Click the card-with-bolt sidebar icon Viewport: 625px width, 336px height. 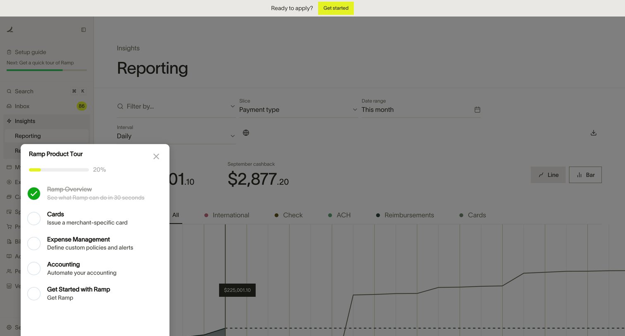(9, 212)
